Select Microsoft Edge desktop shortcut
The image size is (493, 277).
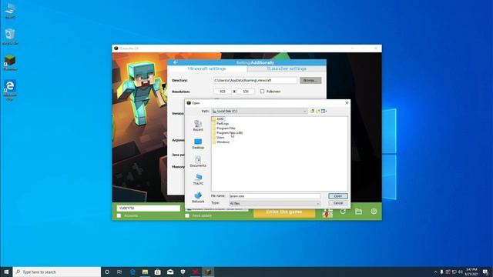[10, 90]
